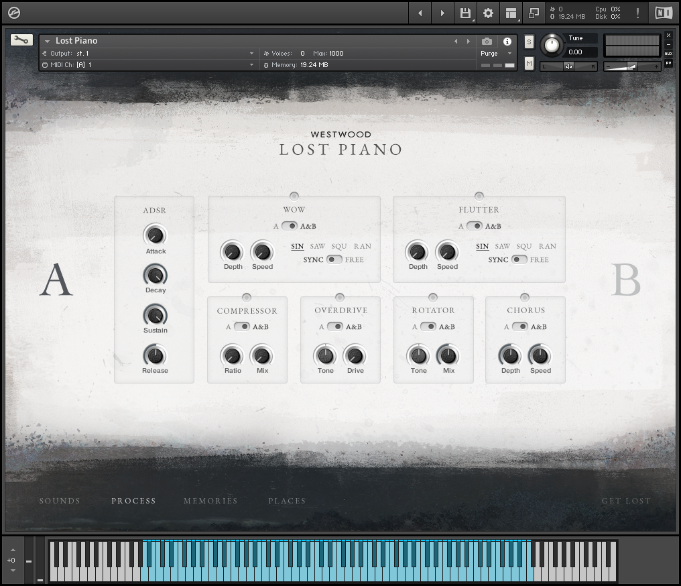Switch OVERDRIVE A / A&B toggle
This screenshot has width=681, height=586.
pos(335,327)
